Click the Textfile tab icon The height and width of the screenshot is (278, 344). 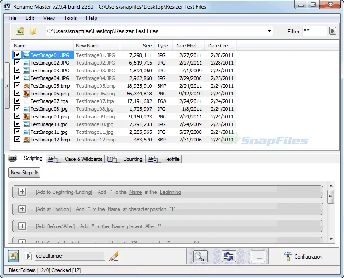[153, 159]
